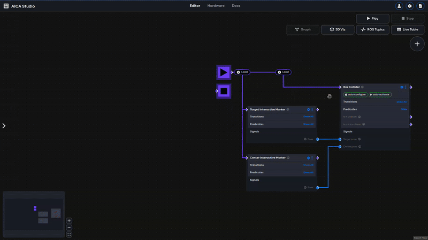The height and width of the screenshot is (240, 428).
Task: Click the second Load event chip
Action: (283, 72)
